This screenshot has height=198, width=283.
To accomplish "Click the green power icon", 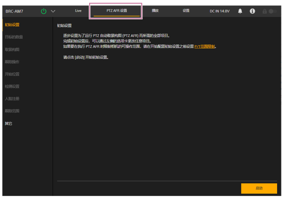I will click(43, 11).
